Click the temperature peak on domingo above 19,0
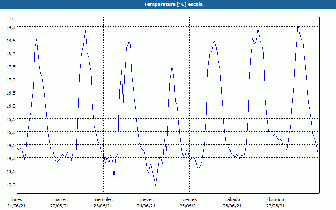 coord(298,25)
